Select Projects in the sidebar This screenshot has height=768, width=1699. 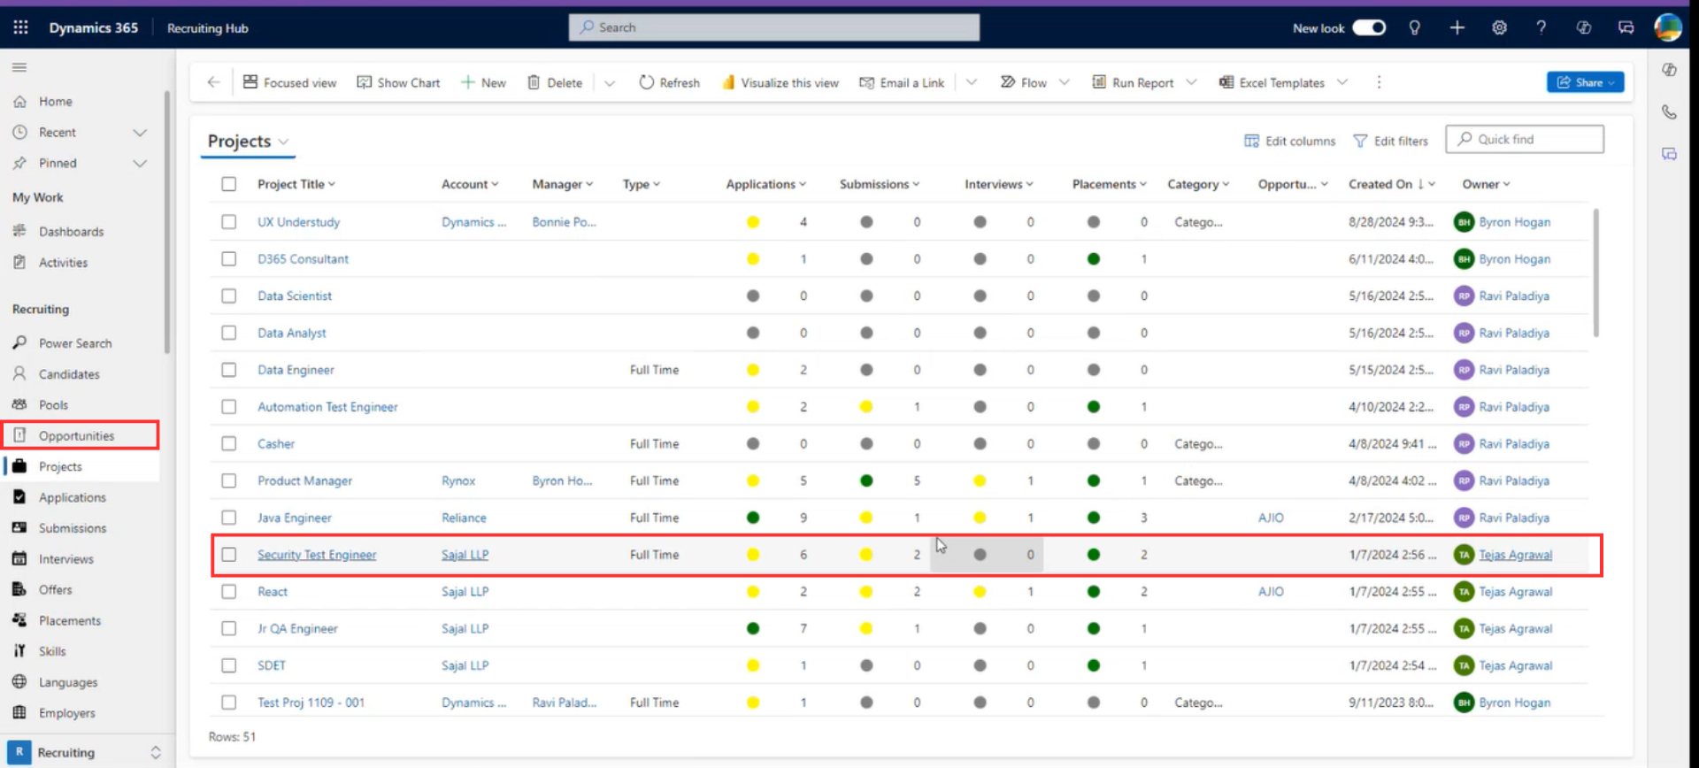[60, 466]
